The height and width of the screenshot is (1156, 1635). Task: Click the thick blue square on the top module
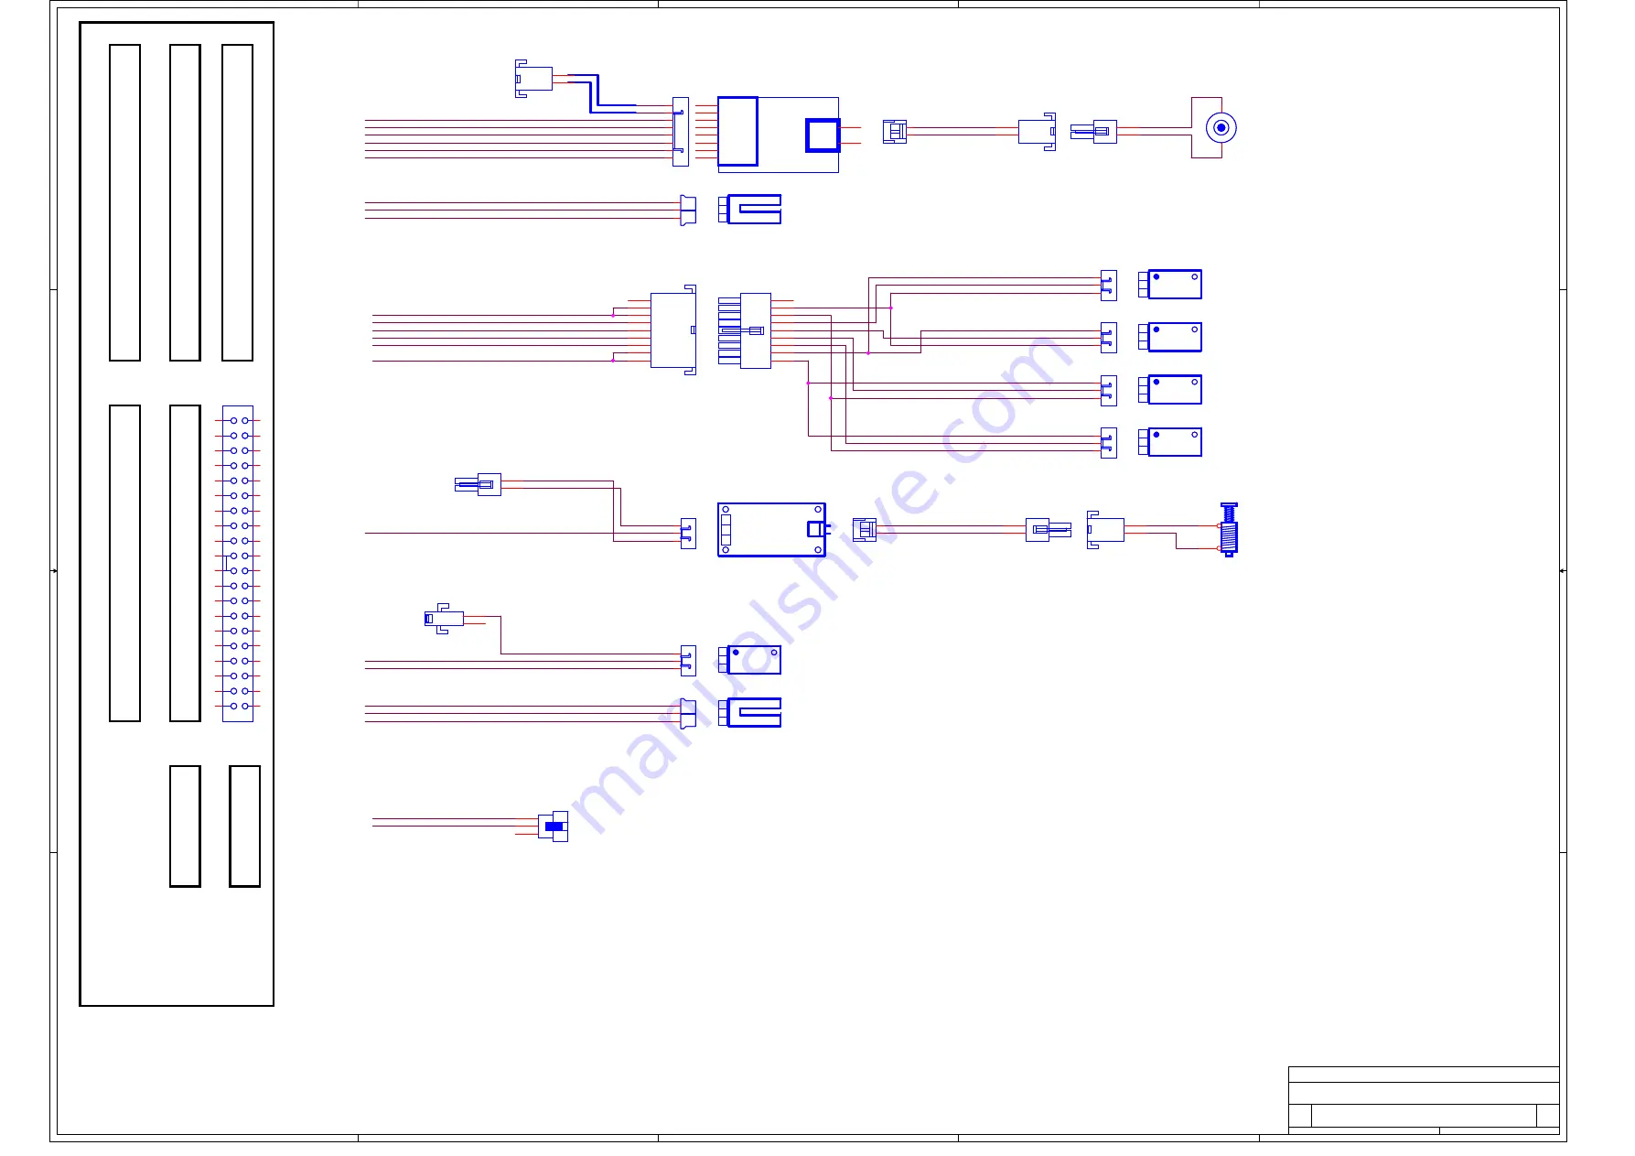(x=823, y=135)
